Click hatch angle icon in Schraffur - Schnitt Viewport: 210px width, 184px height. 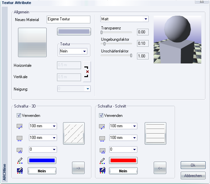click(x=102, y=151)
